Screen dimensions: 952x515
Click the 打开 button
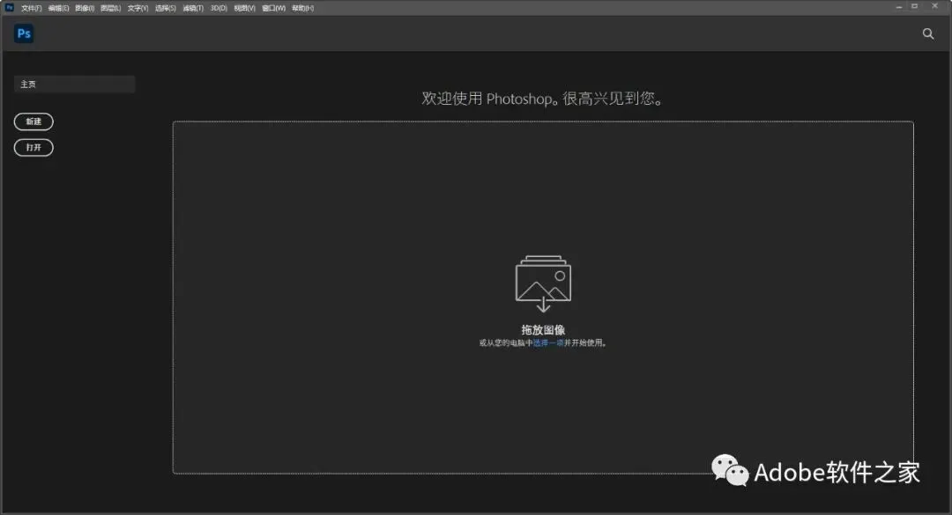point(33,147)
